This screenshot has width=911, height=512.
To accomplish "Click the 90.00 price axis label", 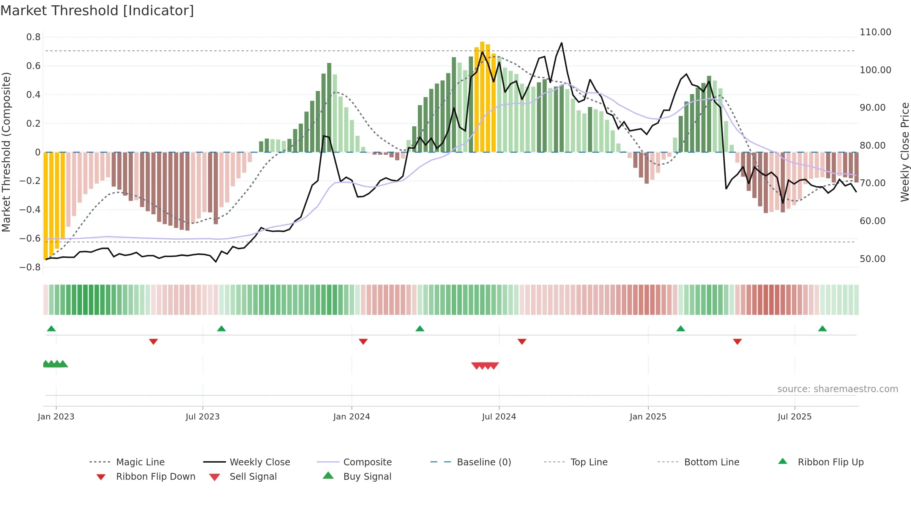I will (872, 108).
